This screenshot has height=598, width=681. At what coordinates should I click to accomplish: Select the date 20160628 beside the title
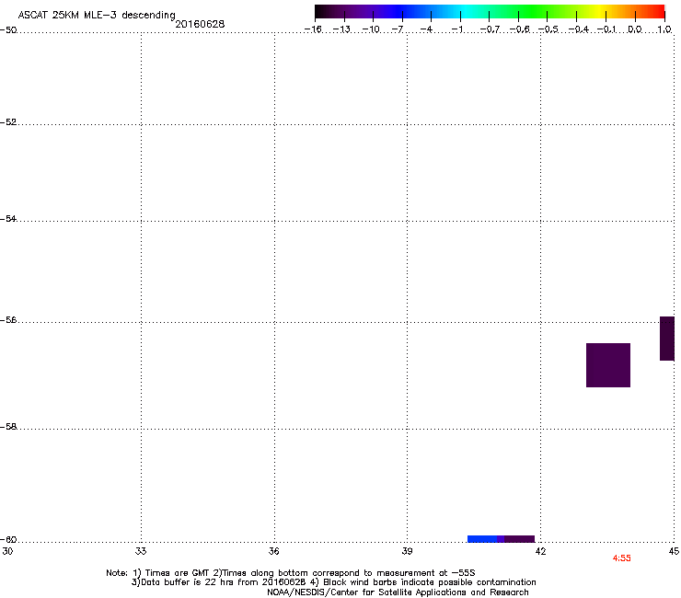click(200, 24)
